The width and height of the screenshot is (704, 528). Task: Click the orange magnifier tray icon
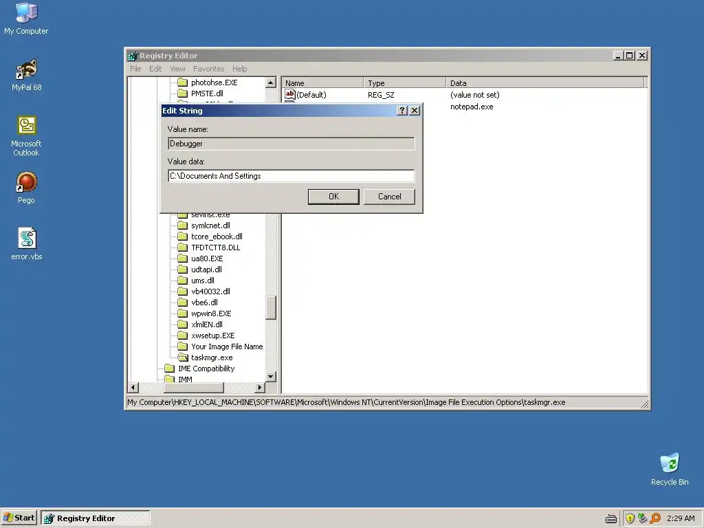655,518
